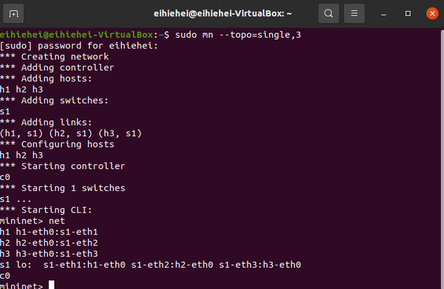Minimize the terminal window
The image size is (444, 289).
pyautogui.click(x=384, y=13)
